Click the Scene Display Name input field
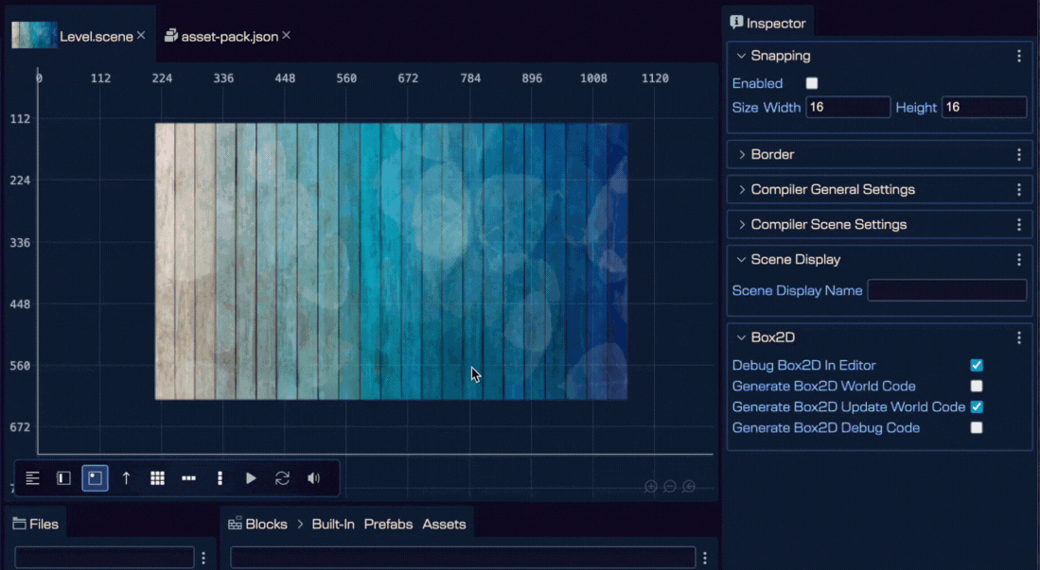 point(947,290)
